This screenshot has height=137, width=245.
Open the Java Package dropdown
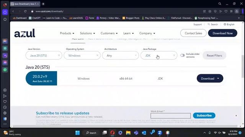pyautogui.click(x=159, y=56)
